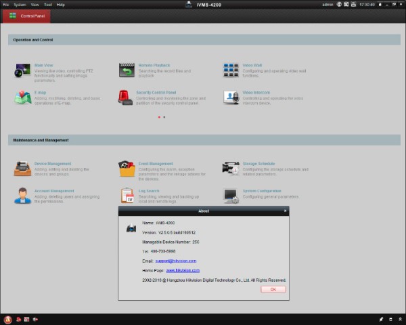Click the red alarm warning icon in the status bar
Viewport: 406px width, 325px height.
coord(7,320)
